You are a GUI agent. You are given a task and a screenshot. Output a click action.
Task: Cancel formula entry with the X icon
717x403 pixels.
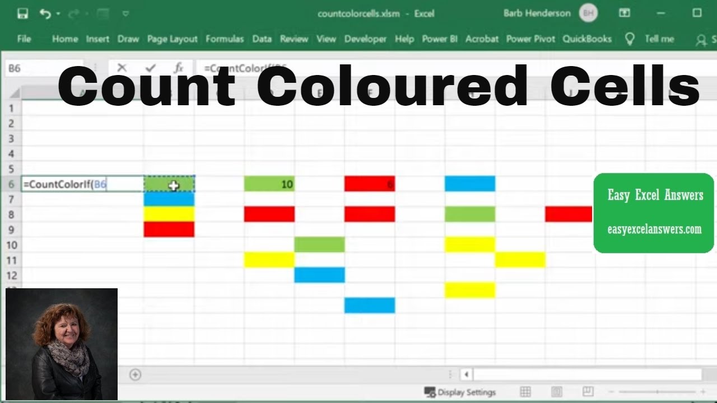coord(122,68)
